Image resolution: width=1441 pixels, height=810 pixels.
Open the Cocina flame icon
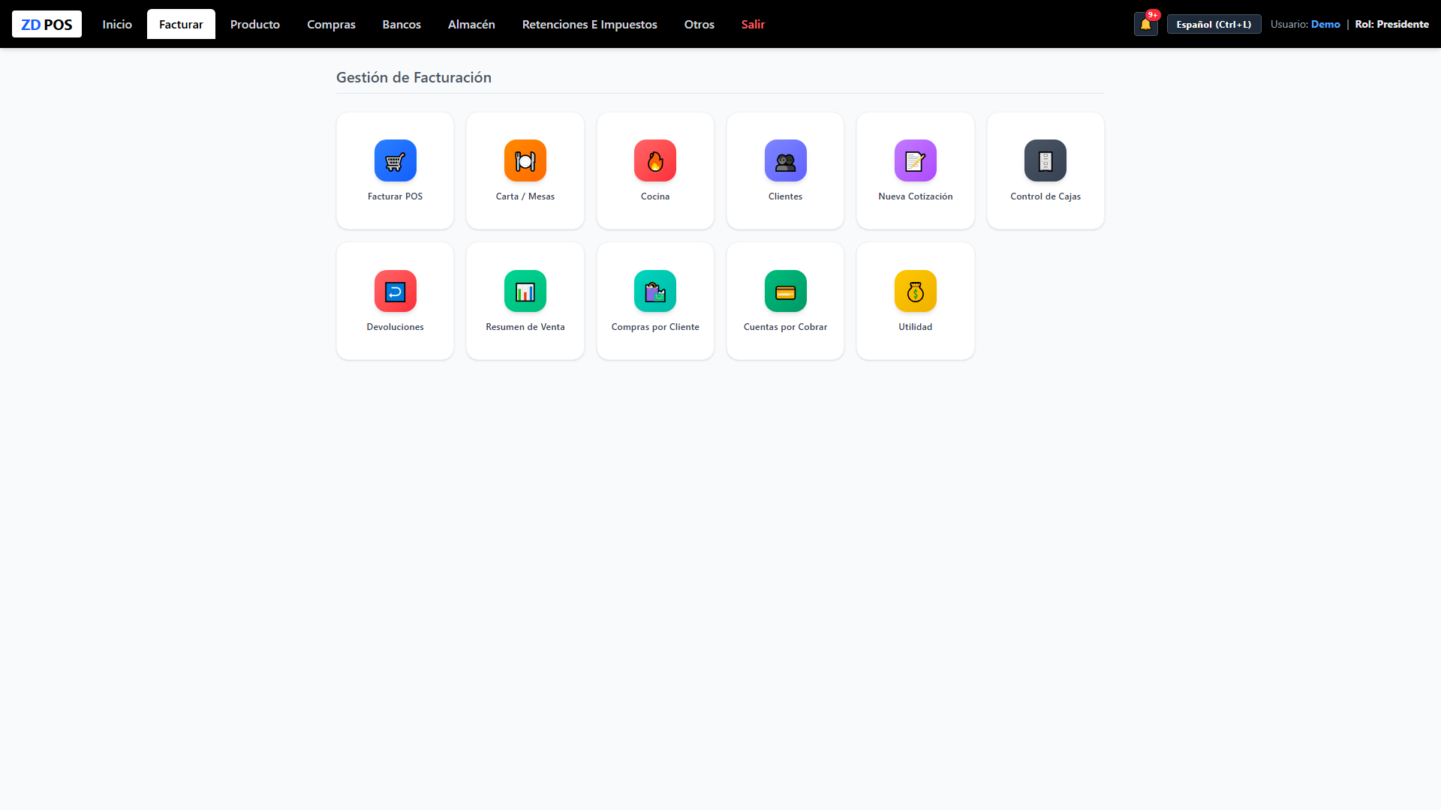655,160
